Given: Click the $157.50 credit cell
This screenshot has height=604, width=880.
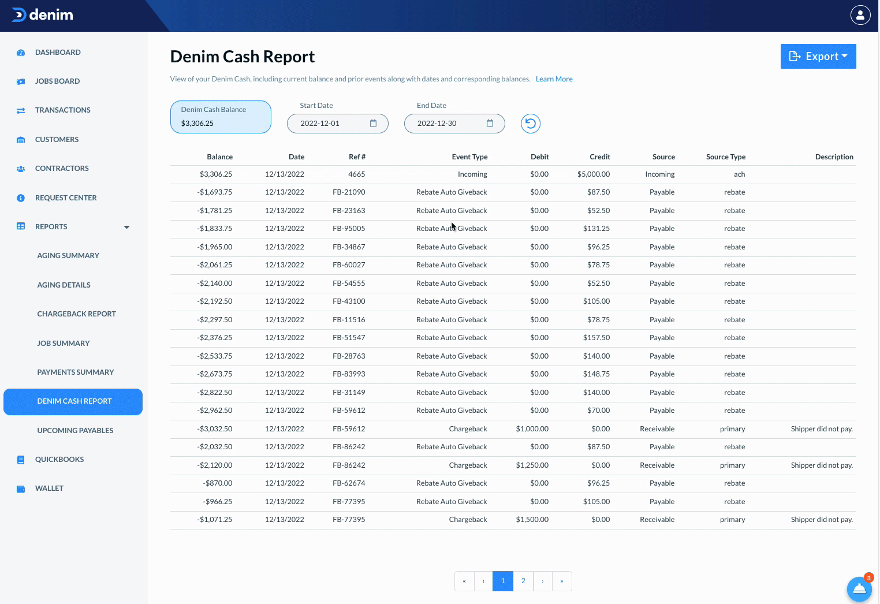Looking at the screenshot, I should pyautogui.click(x=596, y=338).
